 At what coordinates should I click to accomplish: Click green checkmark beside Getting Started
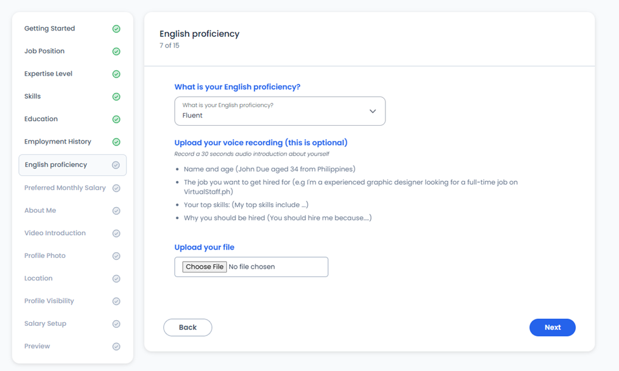point(116,29)
